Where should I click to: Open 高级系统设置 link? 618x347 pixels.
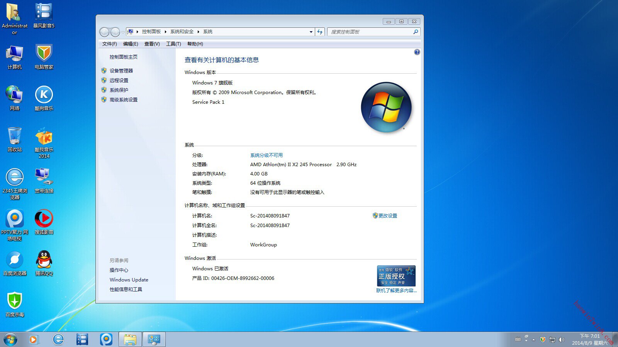123,99
